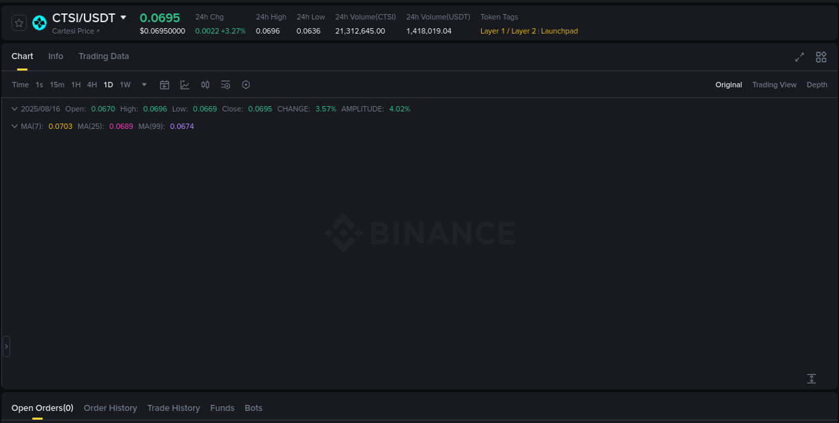
Task: Switch to the Depth view
Action: coord(817,85)
